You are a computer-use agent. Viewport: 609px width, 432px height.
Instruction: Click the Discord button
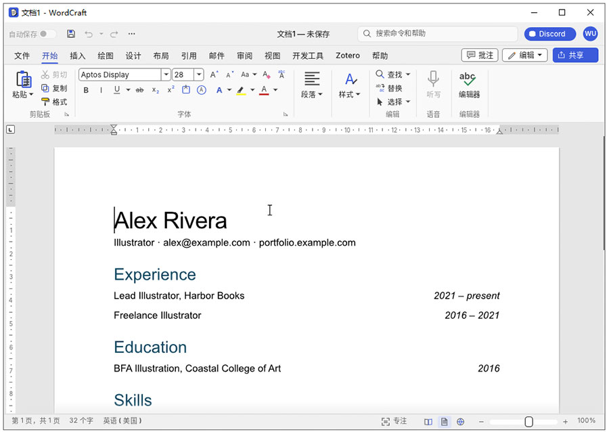pyautogui.click(x=549, y=34)
